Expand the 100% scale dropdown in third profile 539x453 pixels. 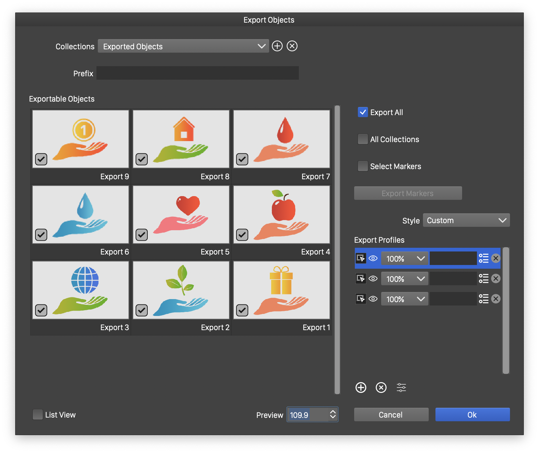[404, 299]
